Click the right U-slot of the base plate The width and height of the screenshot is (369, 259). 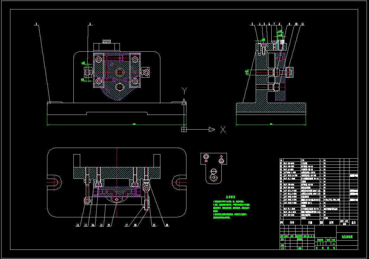click(x=180, y=183)
